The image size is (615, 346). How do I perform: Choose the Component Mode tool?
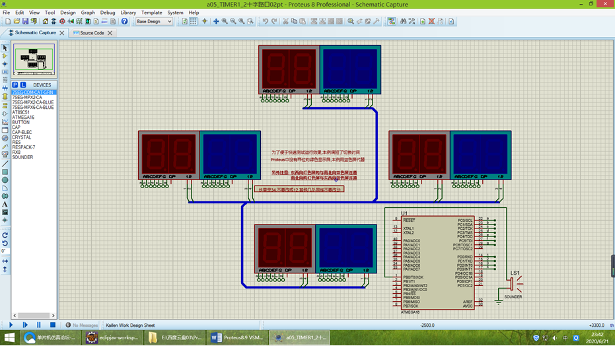5,56
